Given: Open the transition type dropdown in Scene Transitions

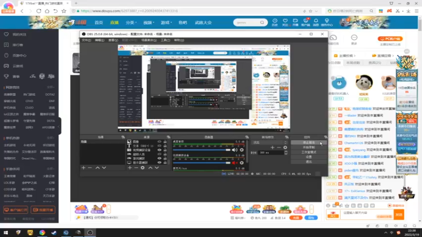Looking at the screenshot, I should pyautogui.click(x=270, y=142).
